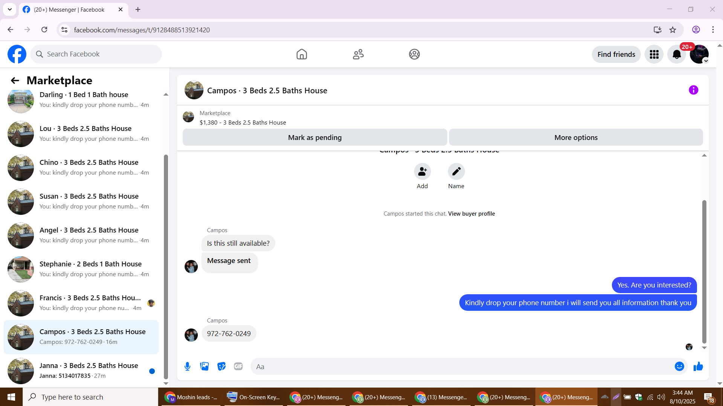Click Mark as pending button
The width and height of the screenshot is (723, 406).
pos(315,138)
